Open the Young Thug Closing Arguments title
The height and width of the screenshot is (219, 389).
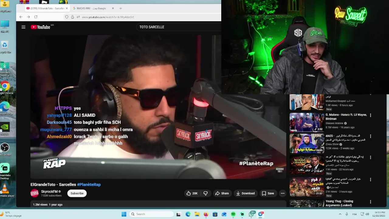click(339, 203)
